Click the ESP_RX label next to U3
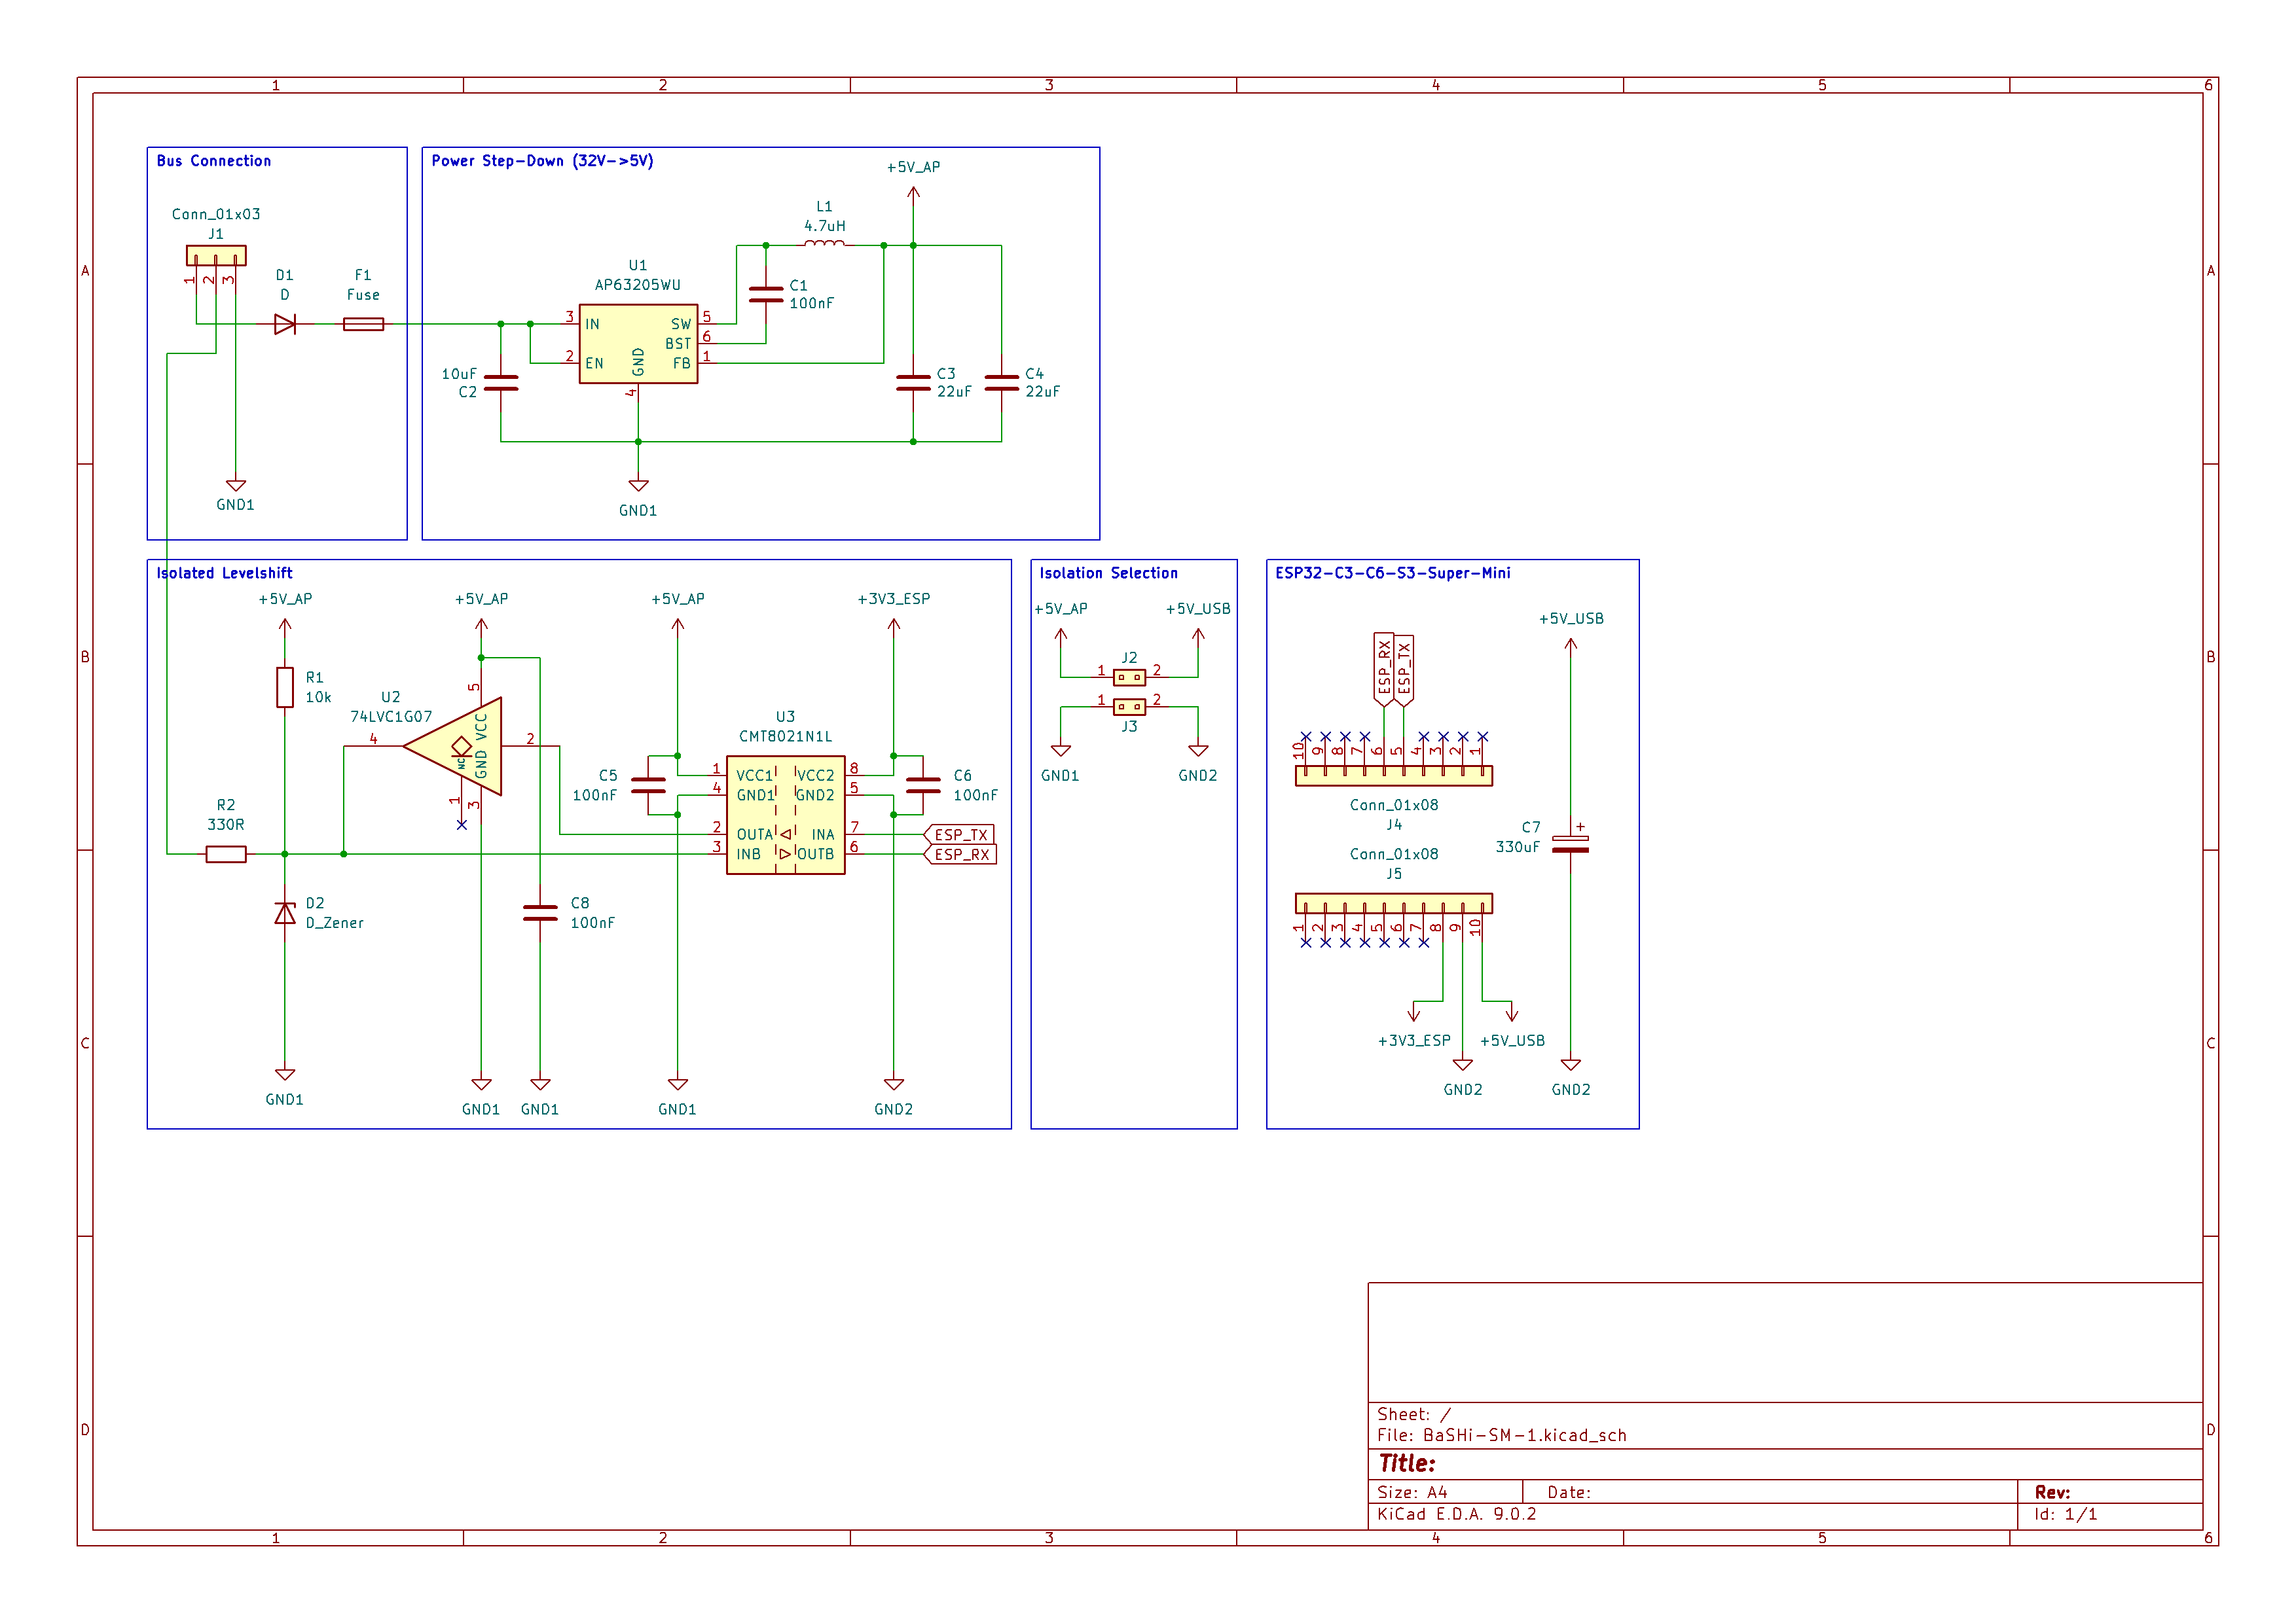Image resolution: width=2296 pixels, height=1623 pixels. tap(960, 855)
